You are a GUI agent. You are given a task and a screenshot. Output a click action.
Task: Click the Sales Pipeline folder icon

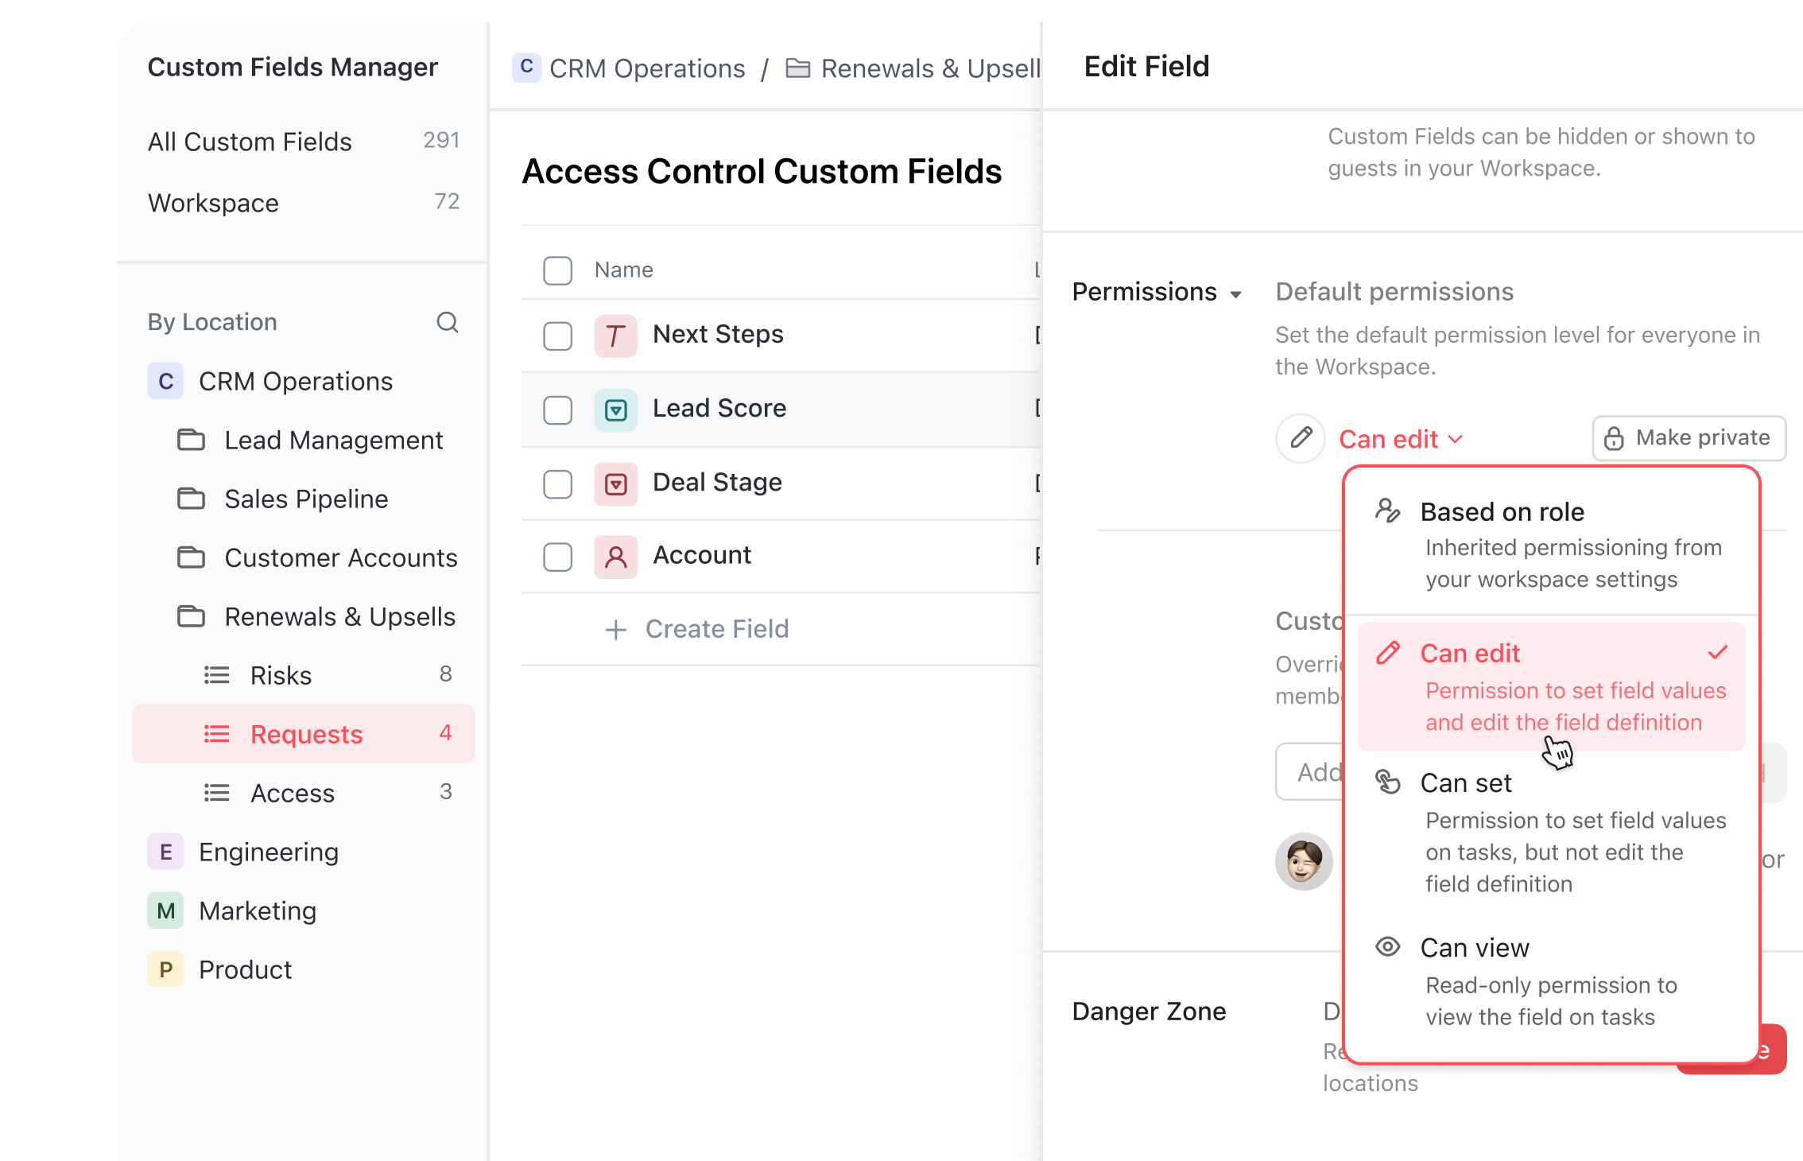191,499
